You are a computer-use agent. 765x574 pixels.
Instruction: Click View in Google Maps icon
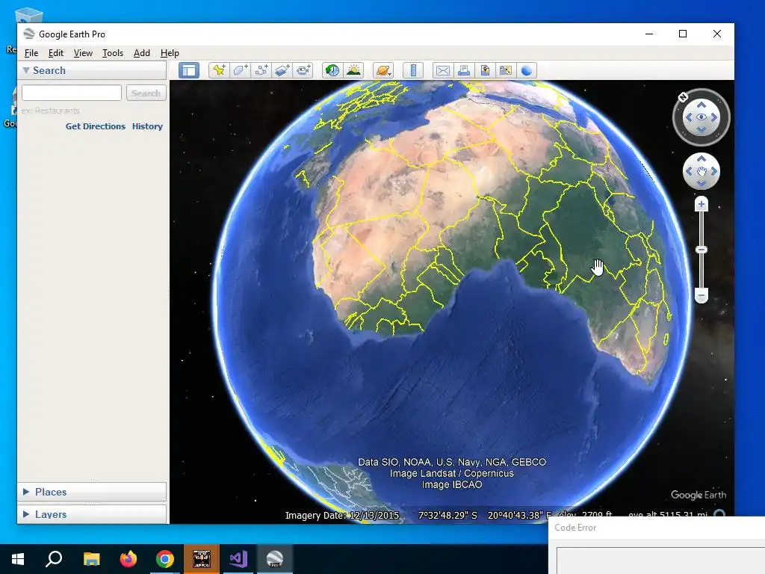click(506, 70)
